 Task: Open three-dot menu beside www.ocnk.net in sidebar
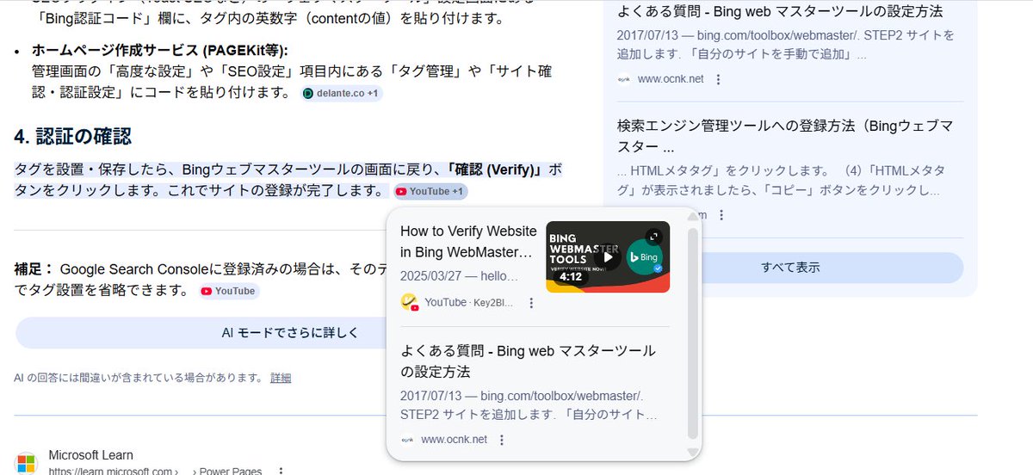click(719, 79)
